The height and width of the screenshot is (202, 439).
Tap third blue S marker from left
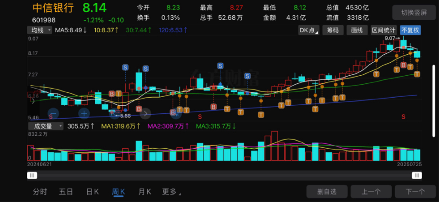tap(220, 65)
